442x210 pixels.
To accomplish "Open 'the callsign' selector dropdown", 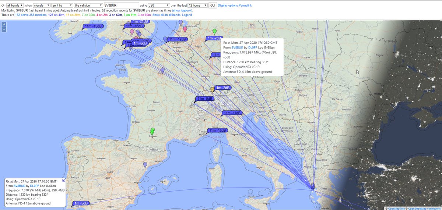I will coord(88,6).
